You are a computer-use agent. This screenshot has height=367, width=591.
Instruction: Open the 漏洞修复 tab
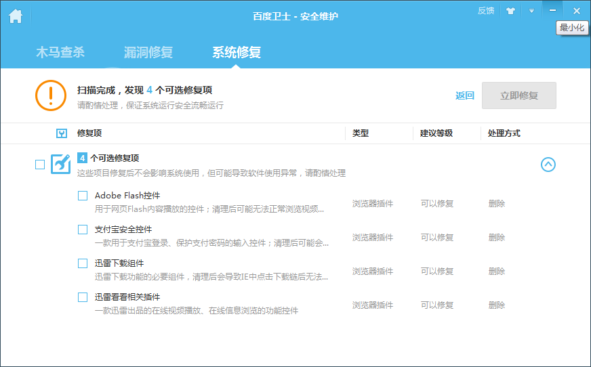tap(148, 52)
